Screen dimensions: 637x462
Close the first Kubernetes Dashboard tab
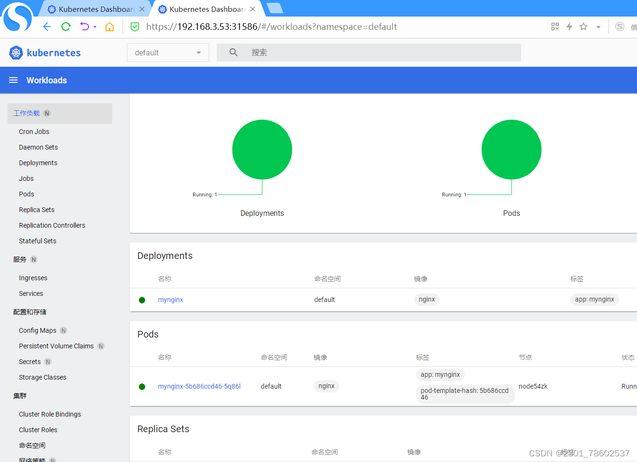point(142,9)
